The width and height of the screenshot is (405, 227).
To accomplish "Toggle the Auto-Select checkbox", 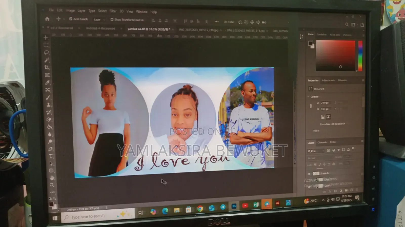I will pos(71,19).
